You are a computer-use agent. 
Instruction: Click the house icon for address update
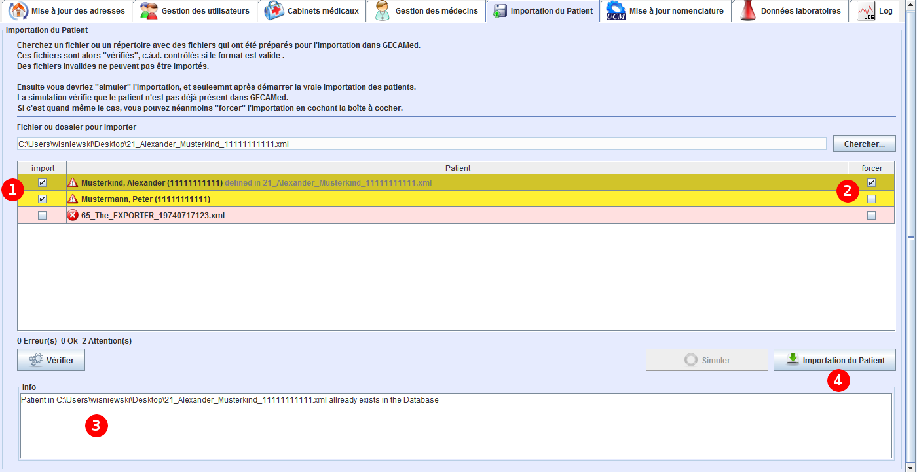click(x=18, y=11)
